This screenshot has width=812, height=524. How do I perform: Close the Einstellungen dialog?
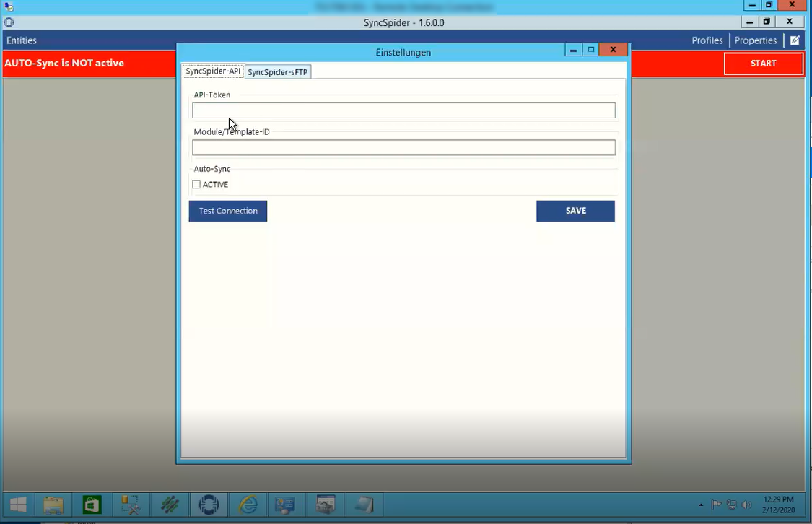(x=613, y=50)
